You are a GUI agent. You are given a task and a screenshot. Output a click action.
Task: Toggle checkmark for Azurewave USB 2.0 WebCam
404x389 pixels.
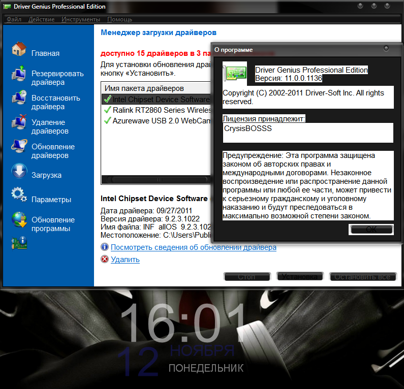107,120
